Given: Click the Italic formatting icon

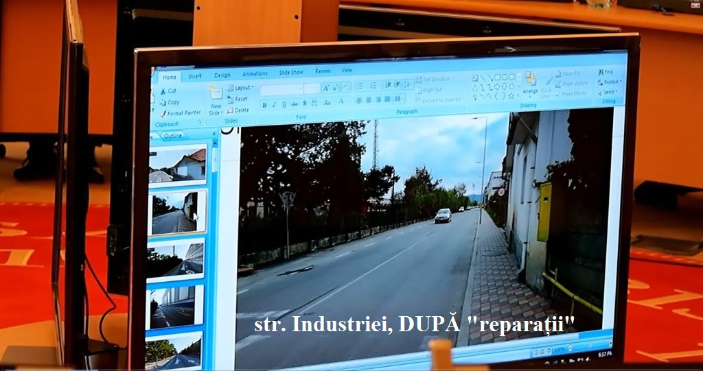Looking at the screenshot, I should [274, 104].
